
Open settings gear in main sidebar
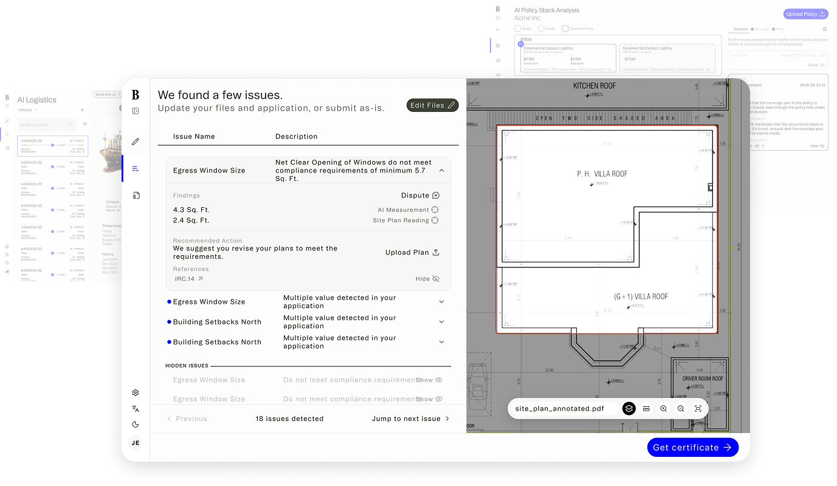click(136, 393)
